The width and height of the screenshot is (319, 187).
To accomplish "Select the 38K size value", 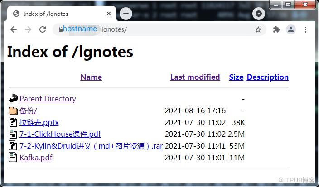I will click(238, 122).
